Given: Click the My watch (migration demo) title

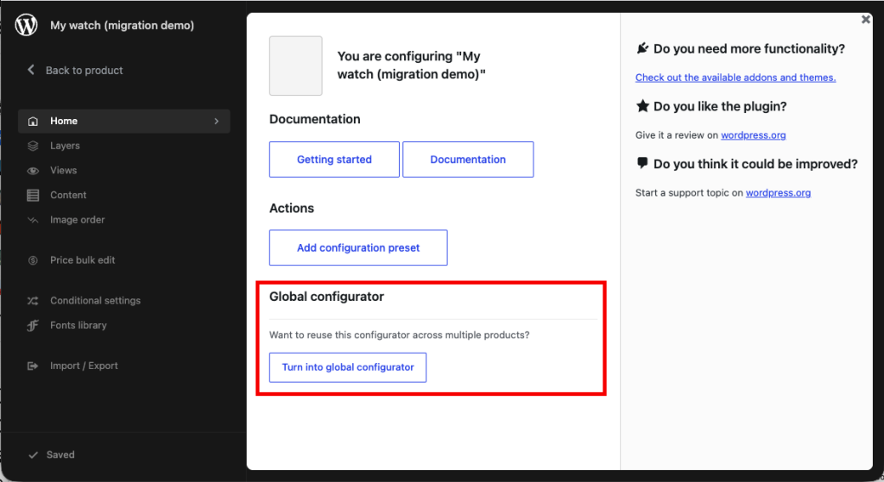Looking at the screenshot, I should point(122,25).
